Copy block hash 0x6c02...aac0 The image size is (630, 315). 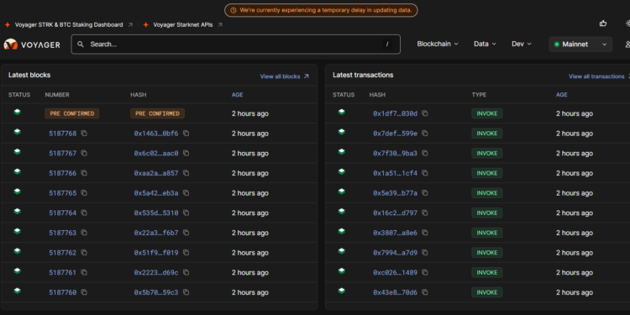tap(186, 153)
